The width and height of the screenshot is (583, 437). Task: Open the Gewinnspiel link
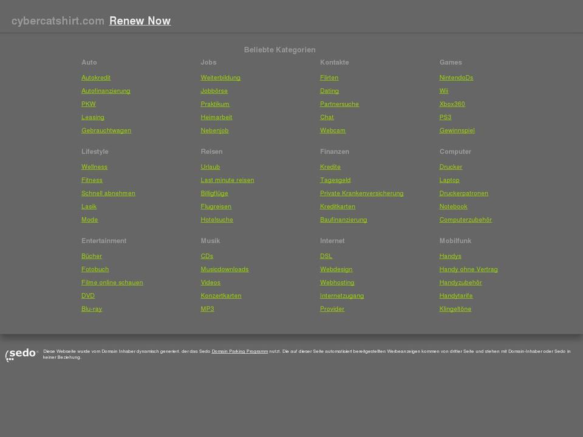pyautogui.click(x=457, y=130)
